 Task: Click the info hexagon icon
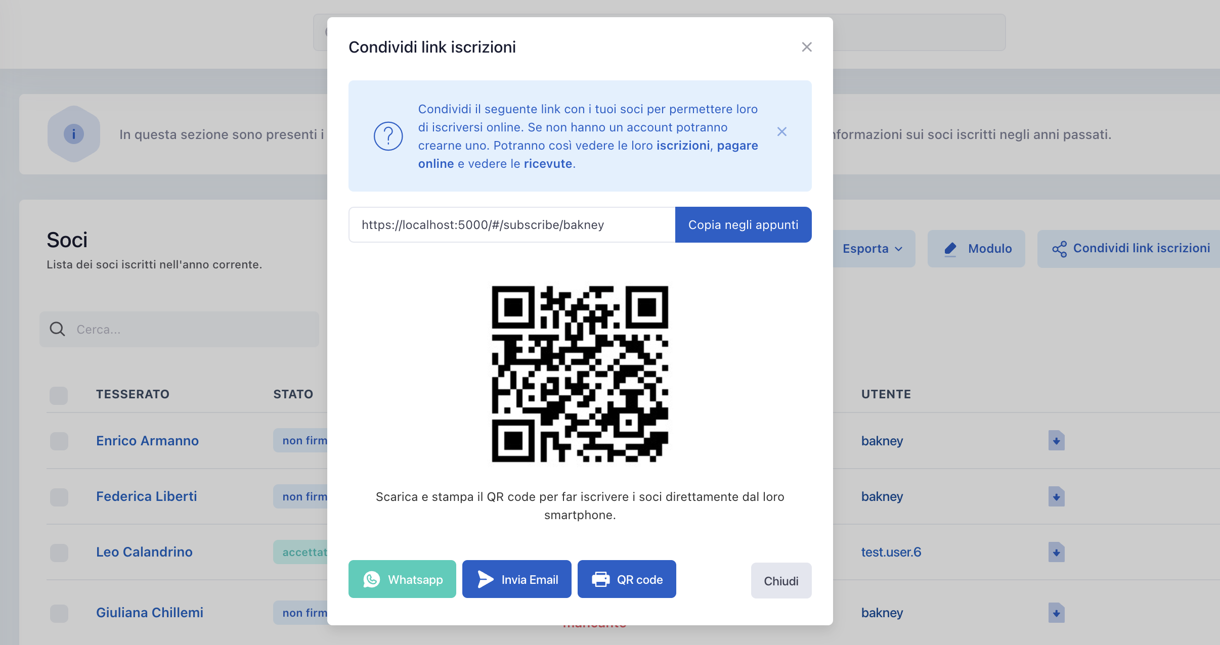click(74, 134)
